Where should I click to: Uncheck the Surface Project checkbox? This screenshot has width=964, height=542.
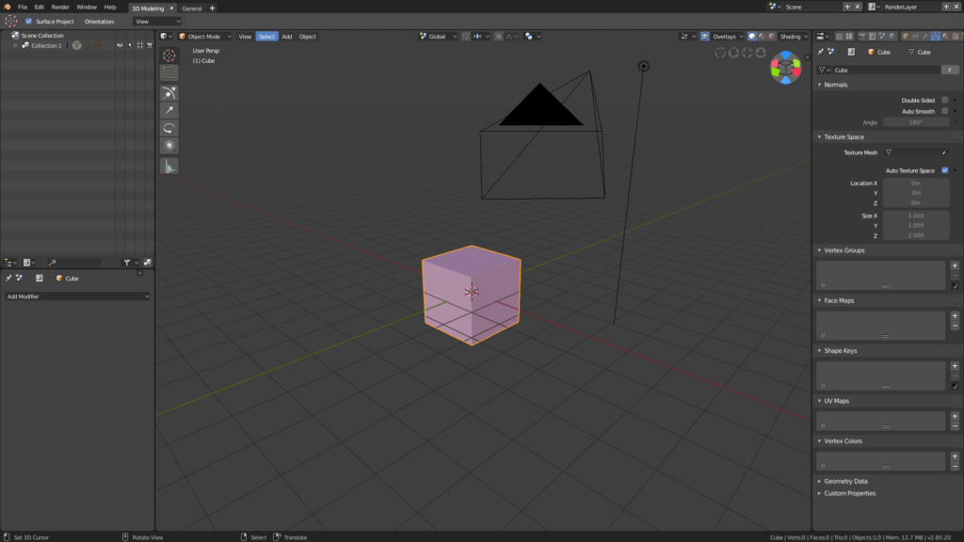[28, 21]
